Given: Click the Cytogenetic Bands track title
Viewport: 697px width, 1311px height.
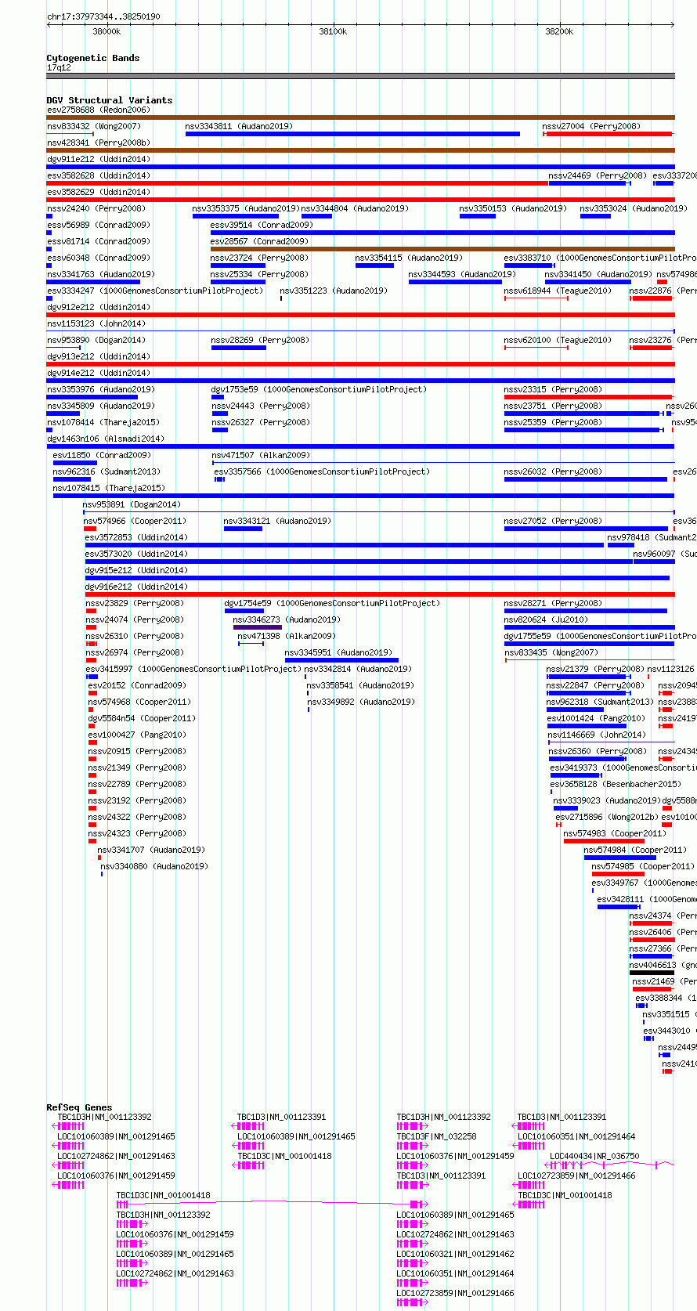Looking at the screenshot, I should point(93,58).
